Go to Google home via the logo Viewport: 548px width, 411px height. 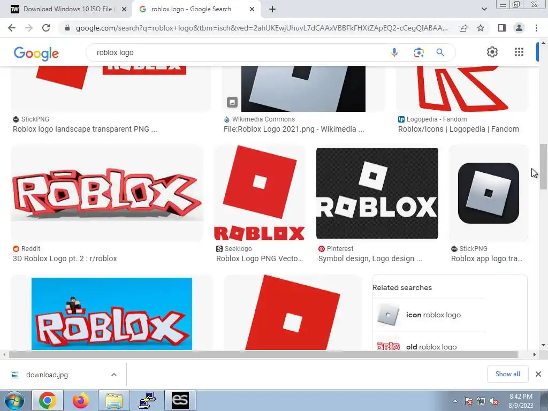coord(36,53)
